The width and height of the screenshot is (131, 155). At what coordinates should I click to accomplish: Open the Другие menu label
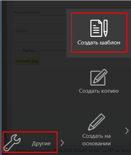tap(41, 144)
